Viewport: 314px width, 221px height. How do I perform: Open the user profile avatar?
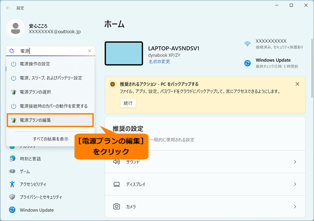coord(16,28)
